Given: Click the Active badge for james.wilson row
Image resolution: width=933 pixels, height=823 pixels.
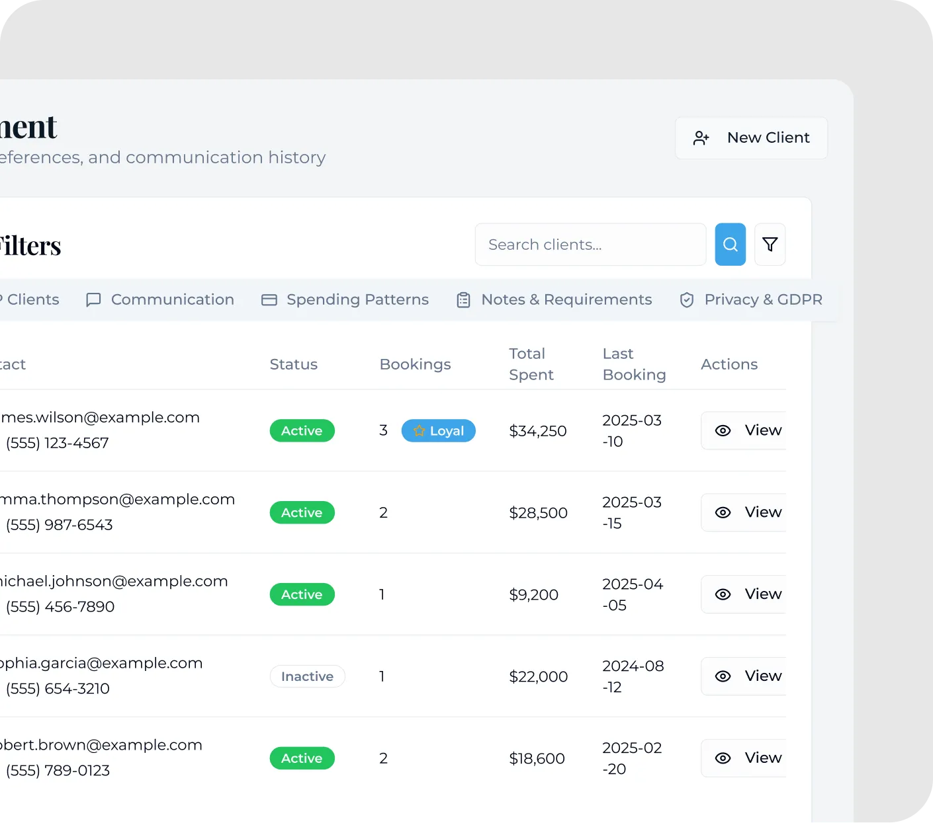Looking at the screenshot, I should pyautogui.click(x=302, y=431).
